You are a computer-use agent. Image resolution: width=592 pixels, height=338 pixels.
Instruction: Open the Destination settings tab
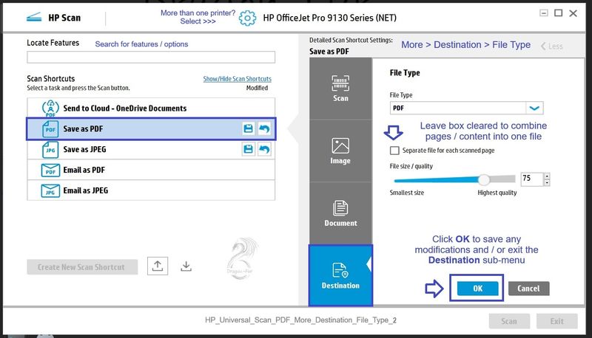point(340,275)
